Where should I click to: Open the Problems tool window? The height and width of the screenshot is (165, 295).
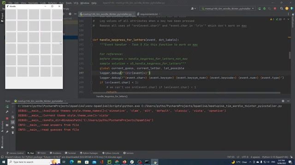[x=55, y=153]
